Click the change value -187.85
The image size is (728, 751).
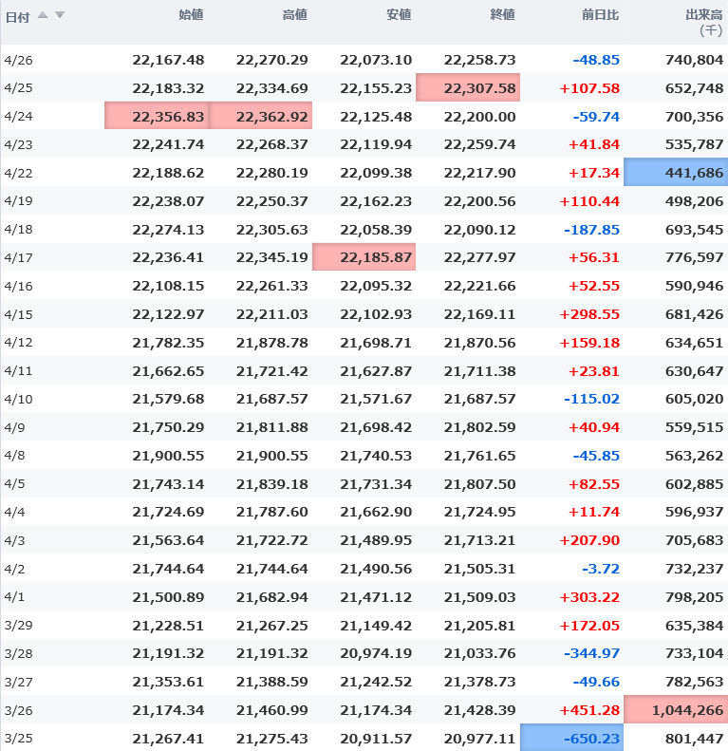[592, 230]
